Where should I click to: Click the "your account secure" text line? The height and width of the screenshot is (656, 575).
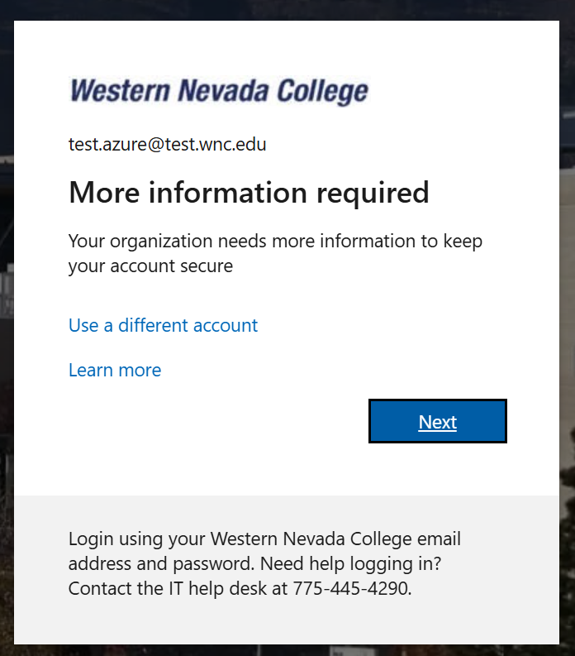click(x=150, y=266)
